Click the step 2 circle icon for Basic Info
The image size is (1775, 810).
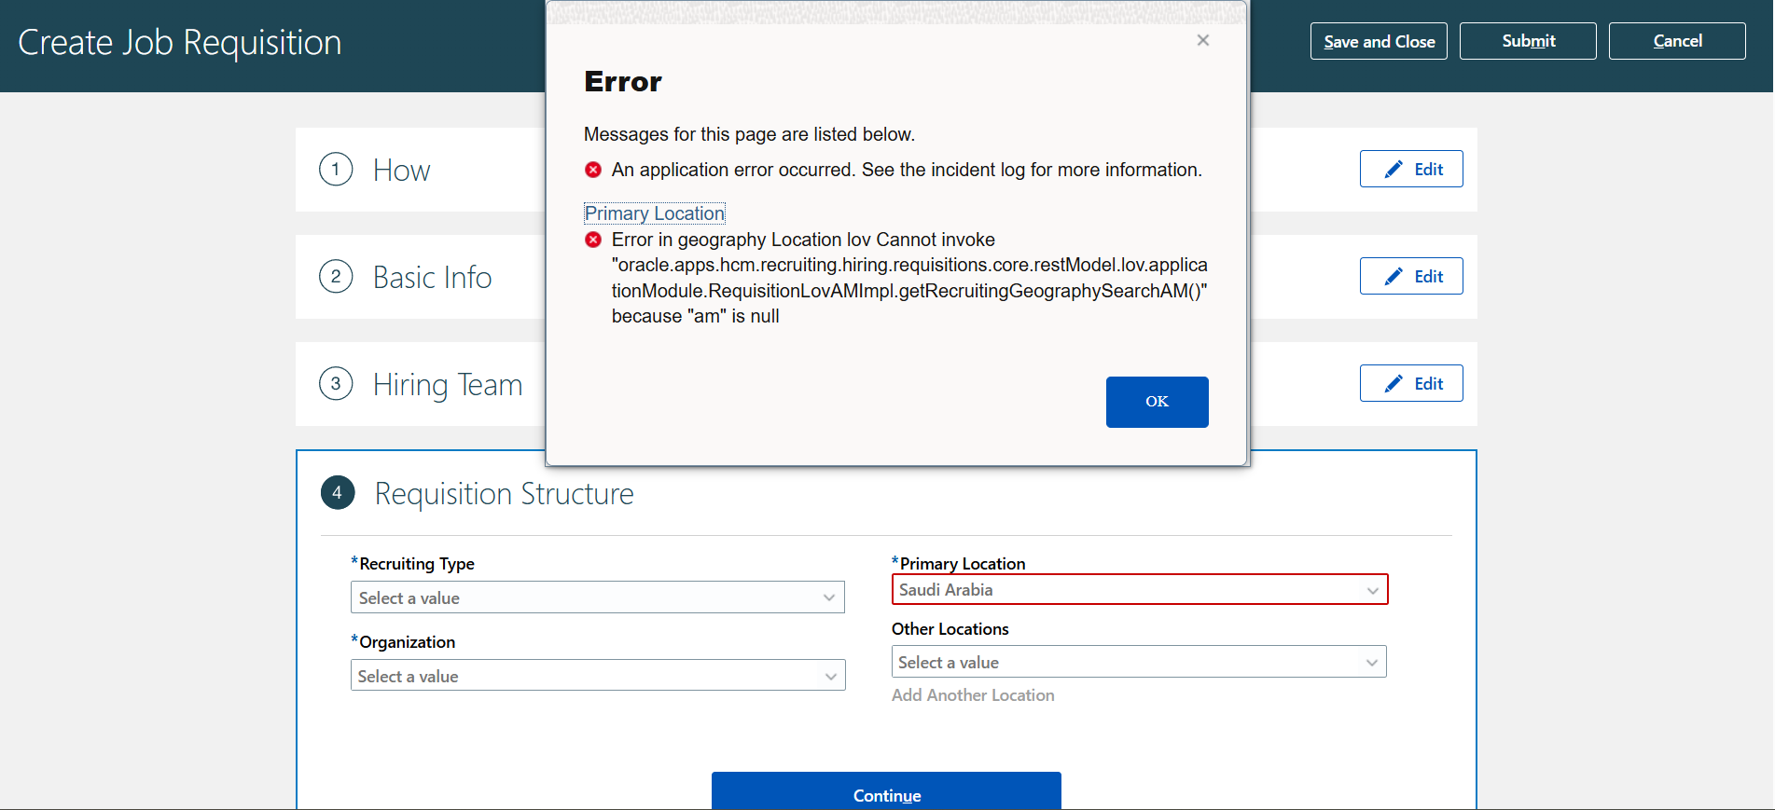(x=336, y=277)
